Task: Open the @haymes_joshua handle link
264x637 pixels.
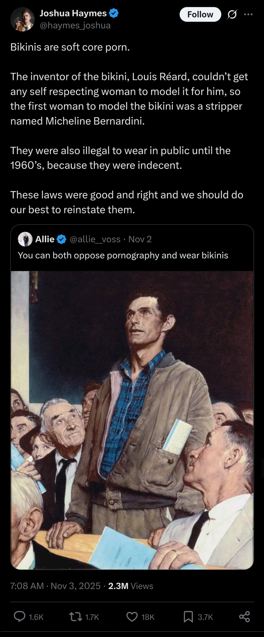Action: tap(75, 25)
